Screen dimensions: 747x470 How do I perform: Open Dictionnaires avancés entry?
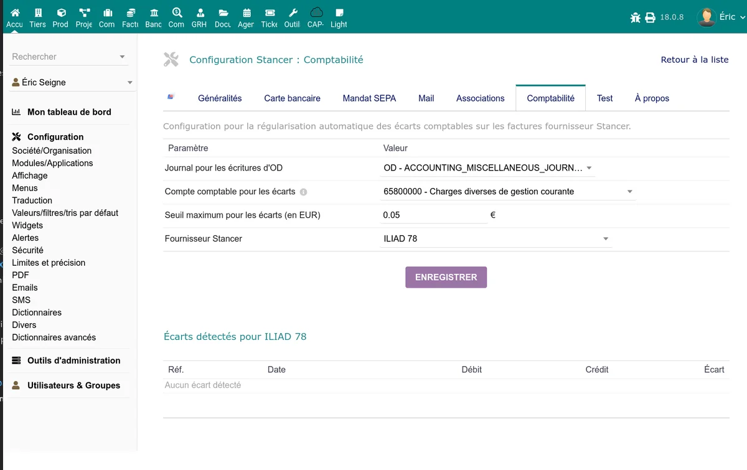(x=54, y=337)
